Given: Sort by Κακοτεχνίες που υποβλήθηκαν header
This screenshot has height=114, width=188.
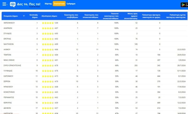Looking at the screenshot, I should click(x=71, y=16).
